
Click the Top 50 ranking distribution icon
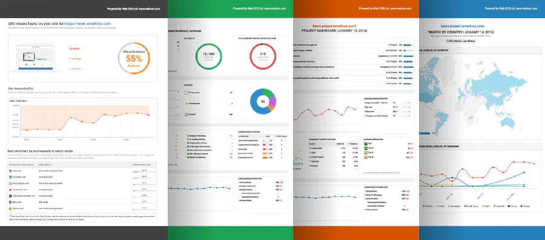[365, 157]
